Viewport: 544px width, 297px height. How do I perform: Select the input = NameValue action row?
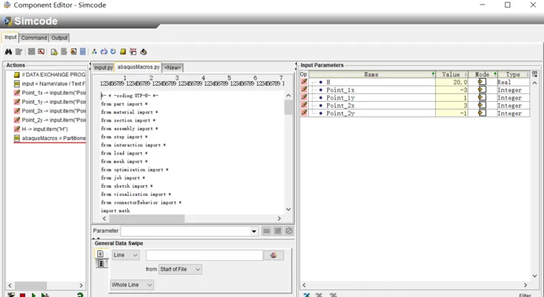coord(49,83)
